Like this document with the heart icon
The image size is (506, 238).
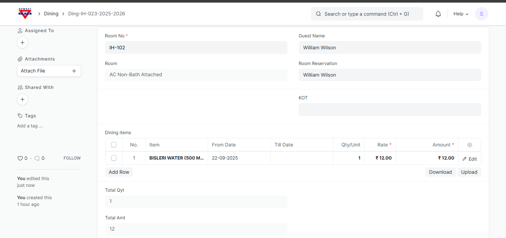(20, 158)
